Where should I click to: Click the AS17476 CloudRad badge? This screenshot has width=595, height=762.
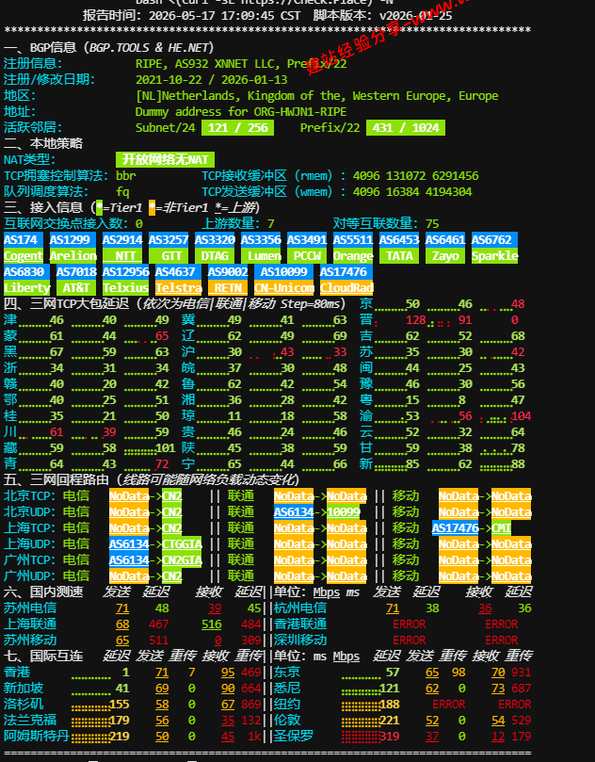[x=346, y=280]
